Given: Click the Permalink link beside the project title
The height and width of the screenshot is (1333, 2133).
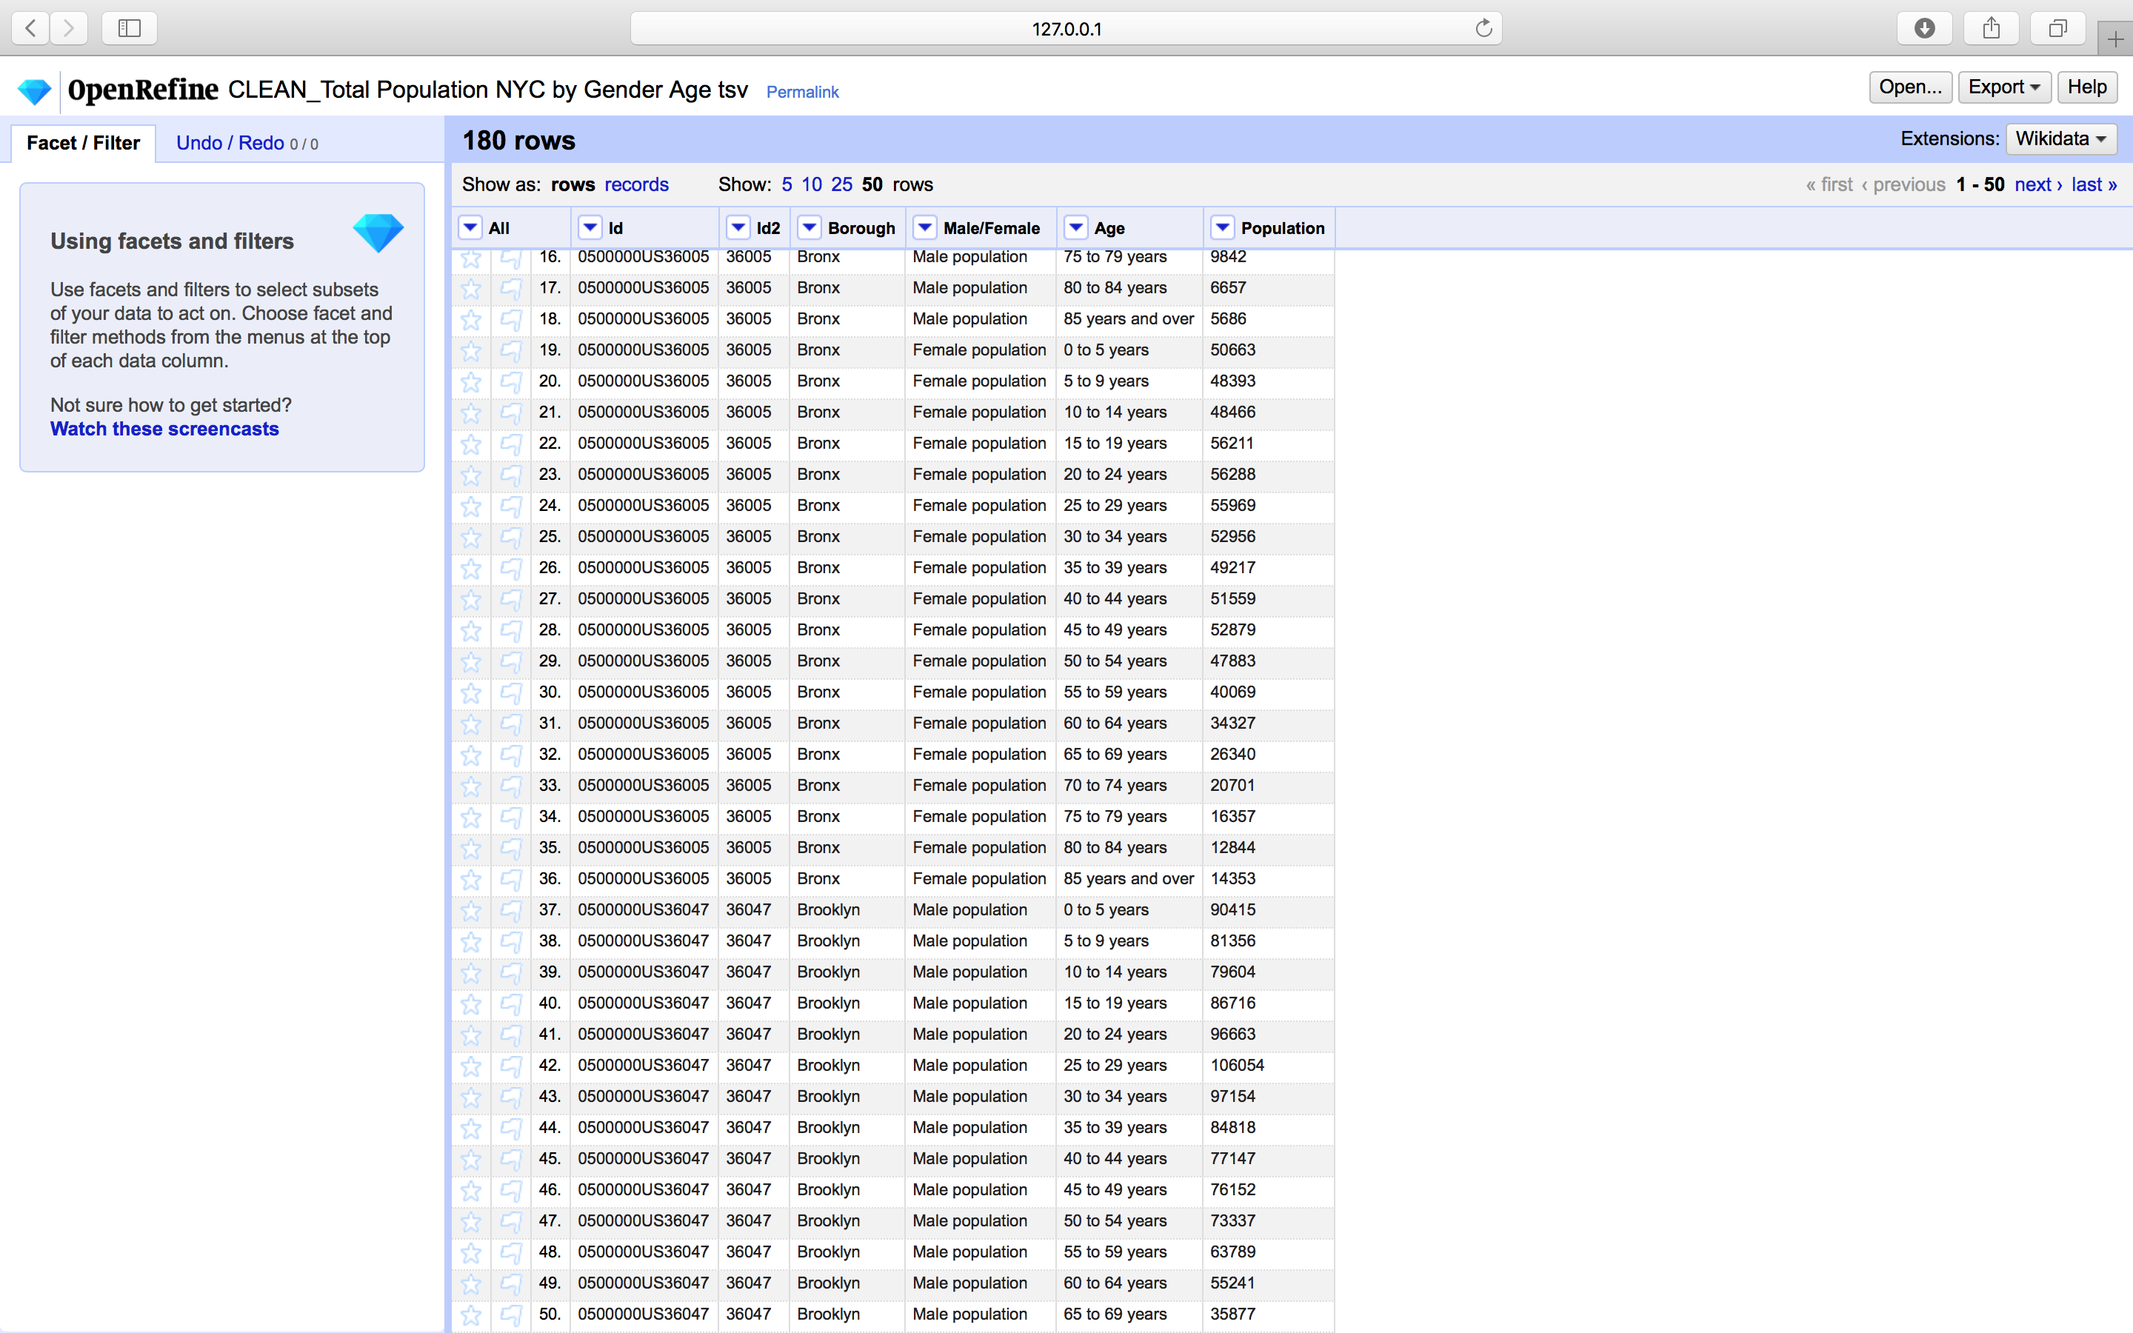Looking at the screenshot, I should (x=802, y=91).
